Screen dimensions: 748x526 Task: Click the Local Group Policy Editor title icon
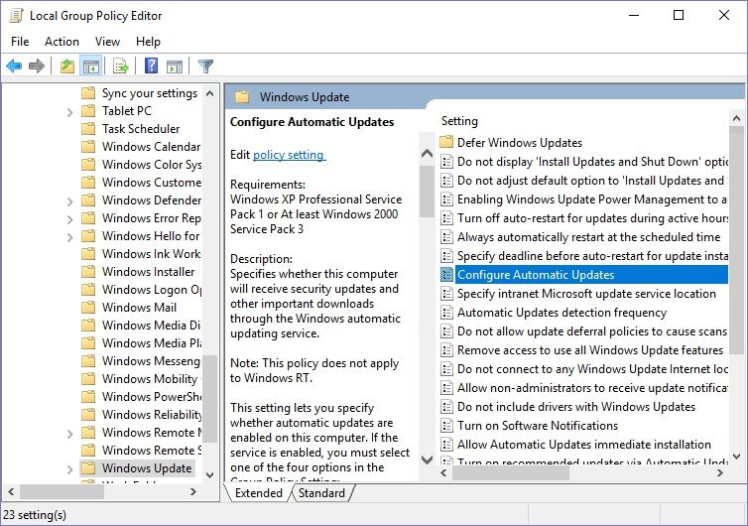16,15
